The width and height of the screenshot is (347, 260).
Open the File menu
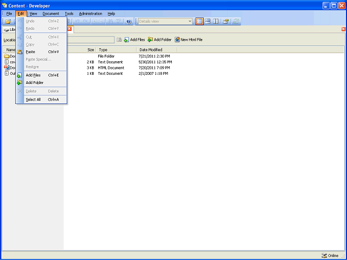click(9, 14)
